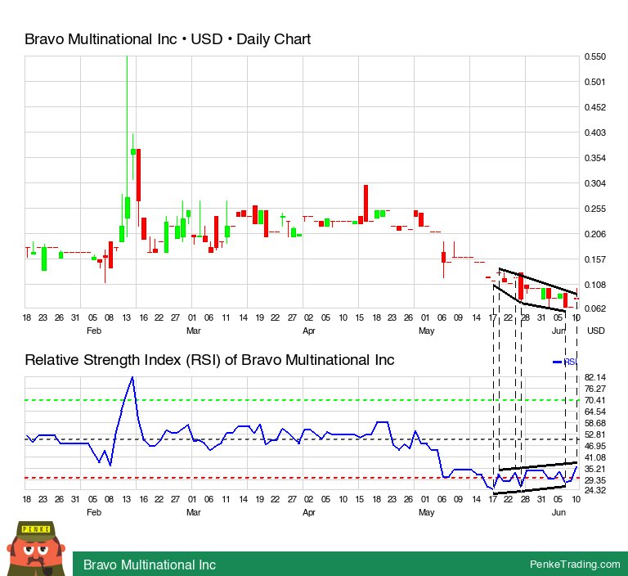Click the 82.14 RSI axis label
The height and width of the screenshot is (576, 628).
pos(595,377)
